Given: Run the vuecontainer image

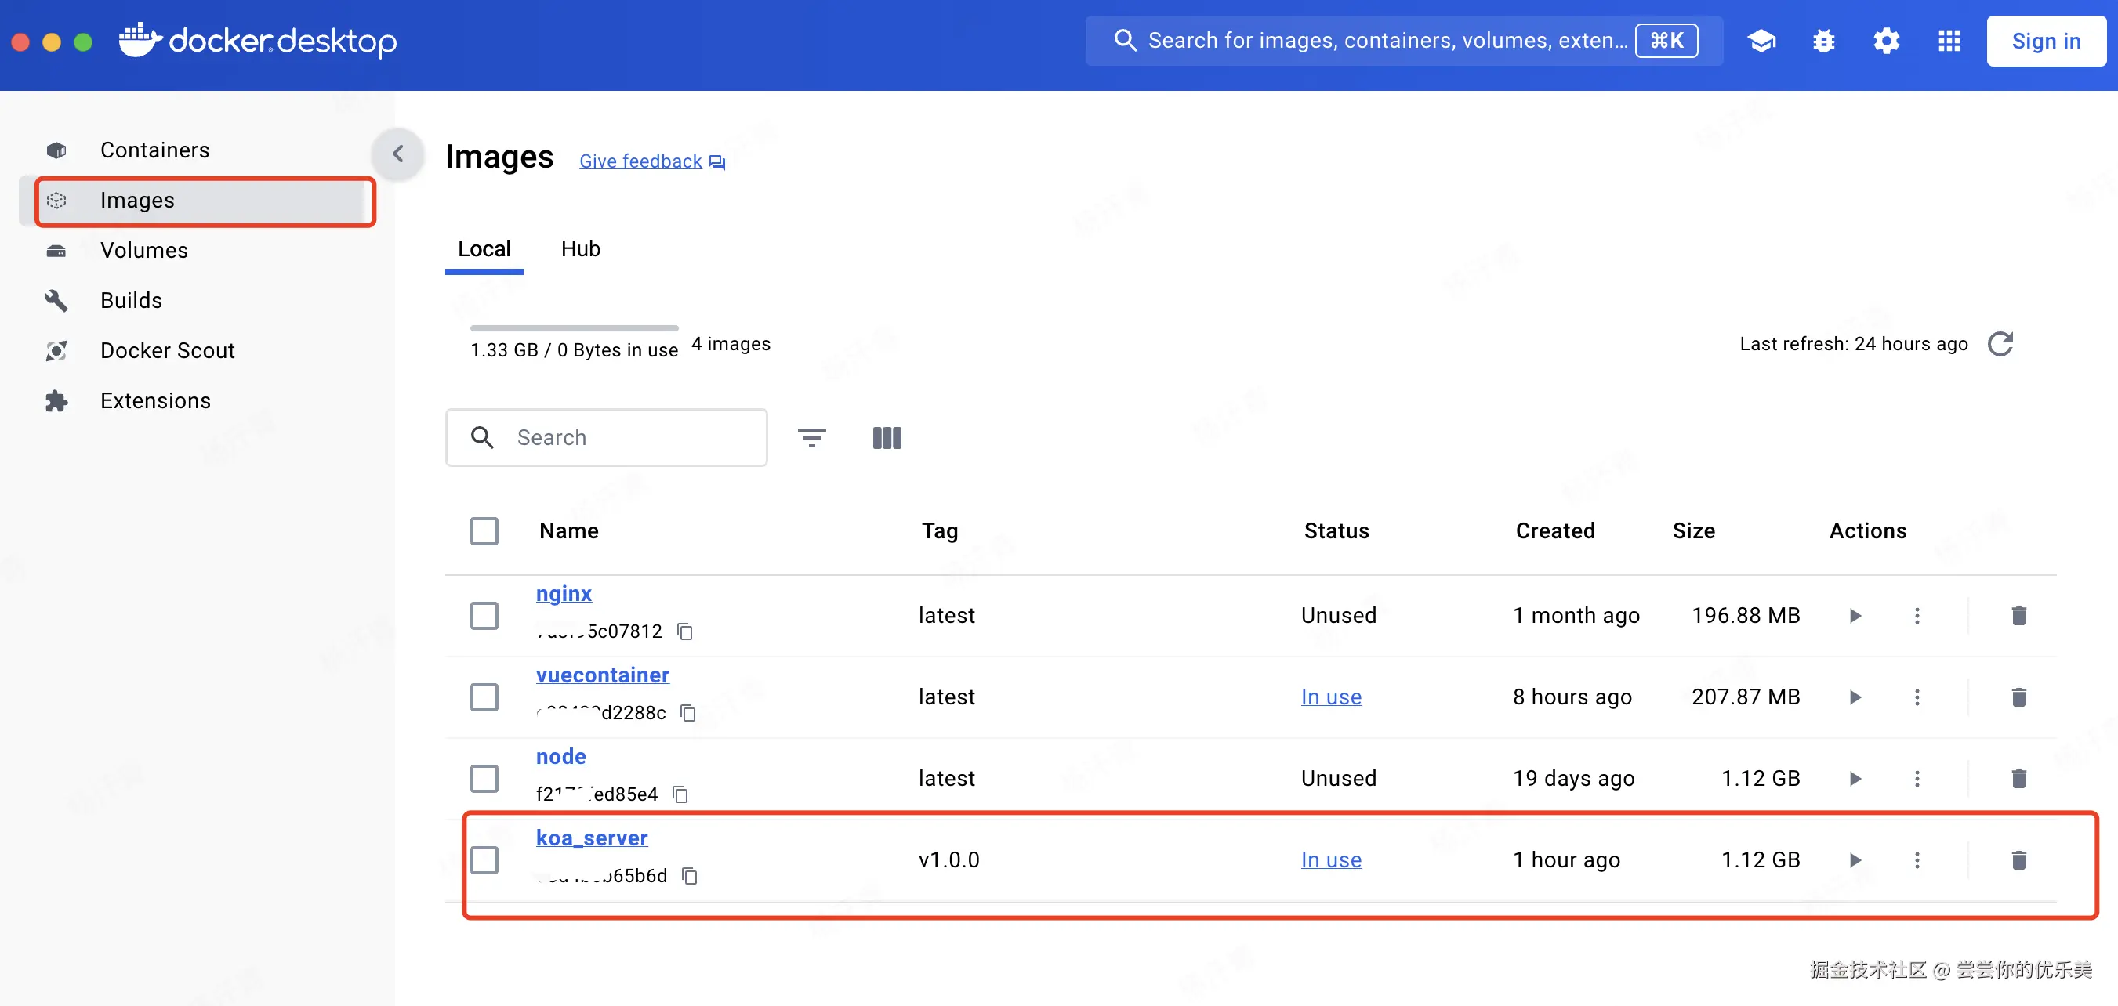Looking at the screenshot, I should coord(1855,697).
